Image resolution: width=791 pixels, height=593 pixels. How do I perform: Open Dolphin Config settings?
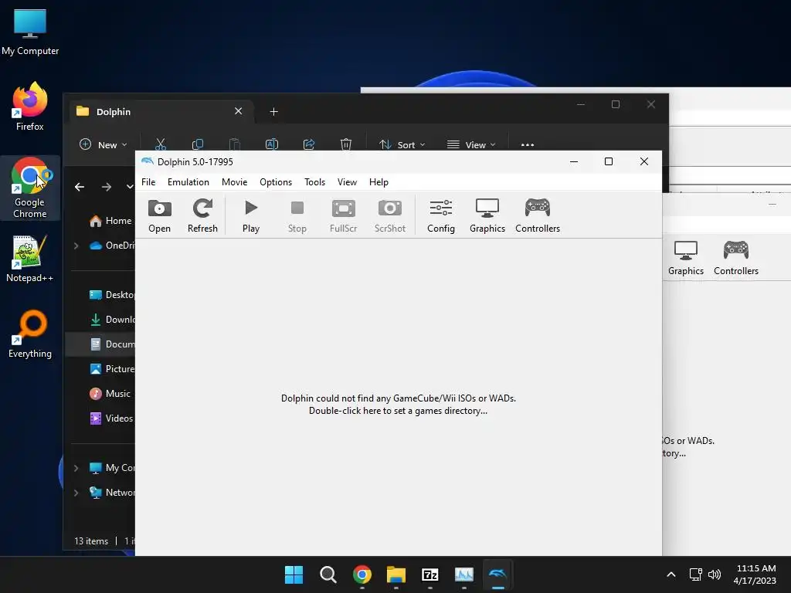point(441,216)
